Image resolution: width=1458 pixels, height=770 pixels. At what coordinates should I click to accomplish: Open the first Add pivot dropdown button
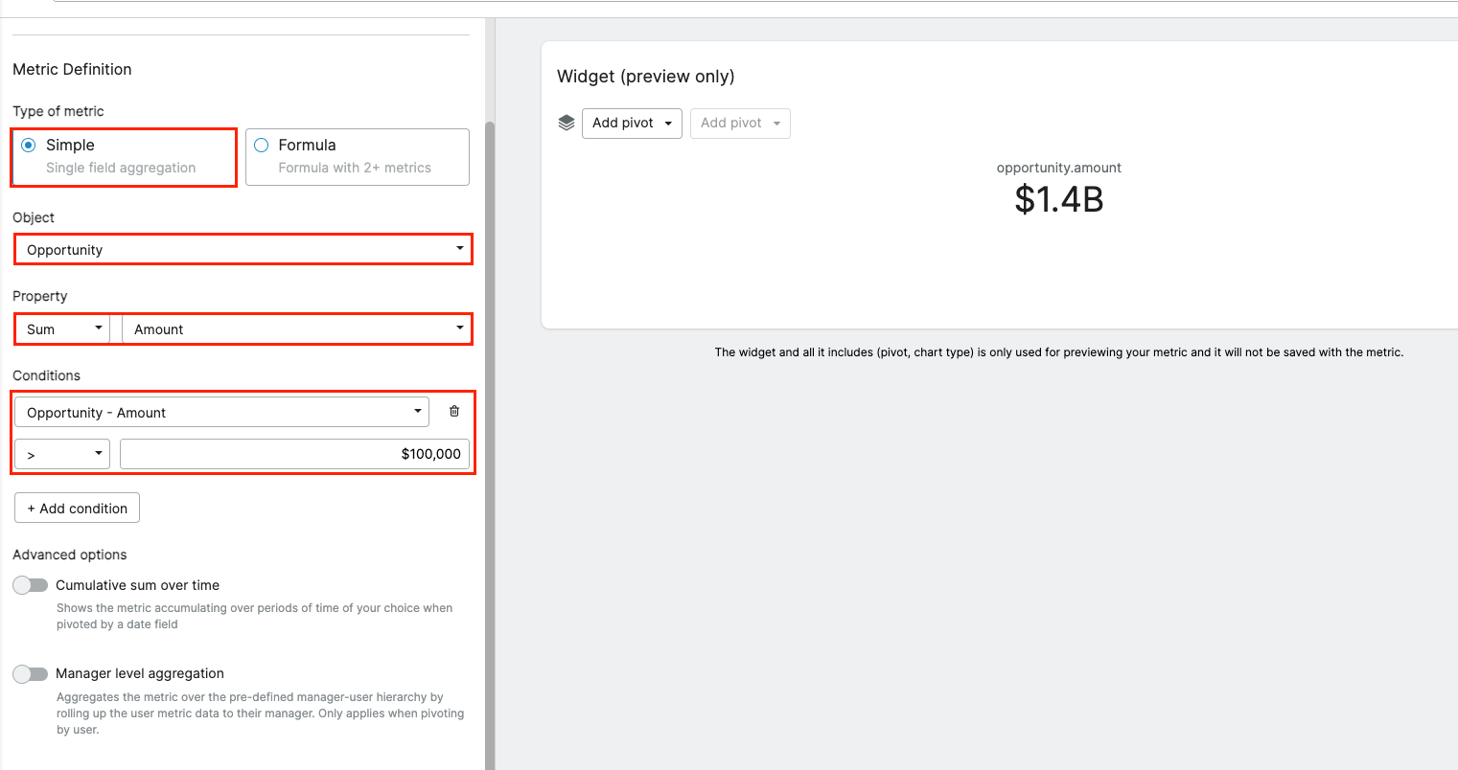pos(631,124)
